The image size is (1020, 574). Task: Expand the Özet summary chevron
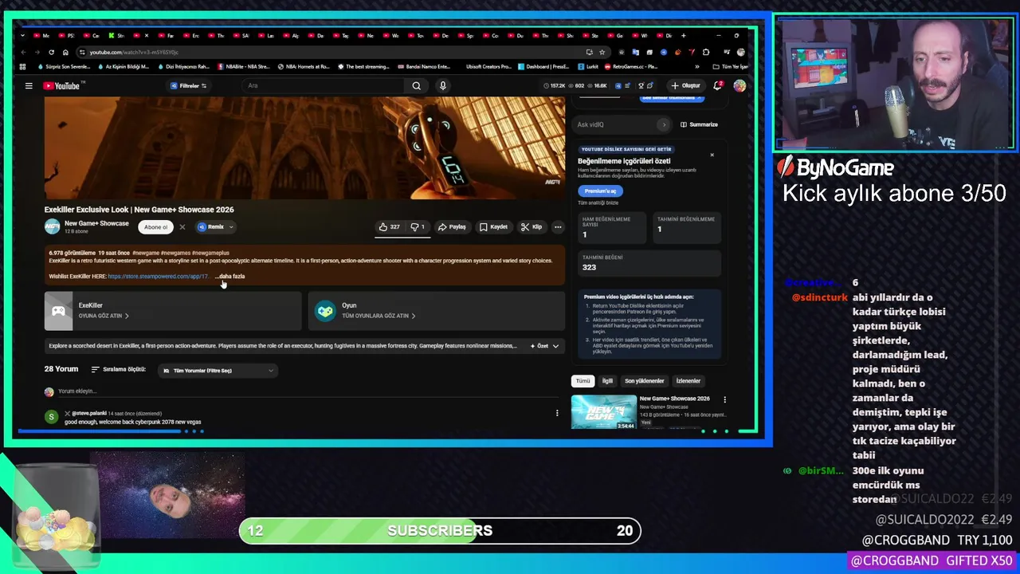(x=555, y=346)
